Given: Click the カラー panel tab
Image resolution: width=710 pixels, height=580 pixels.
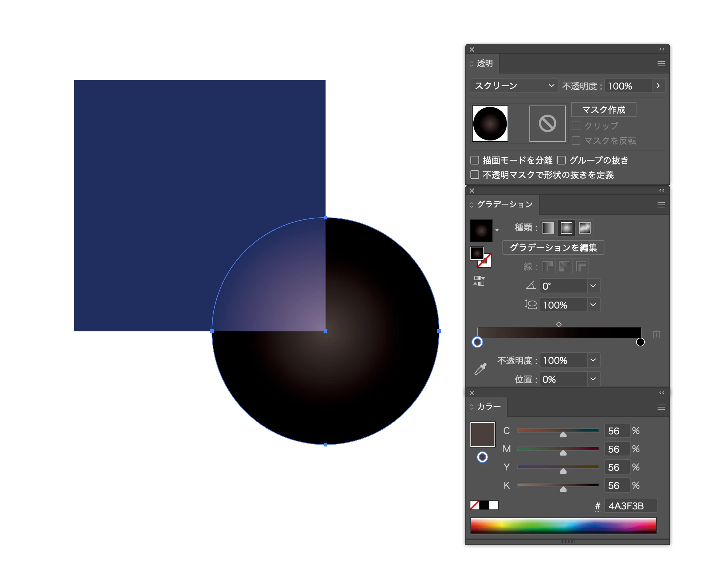Looking at the screenshot, I should (489, 407).
